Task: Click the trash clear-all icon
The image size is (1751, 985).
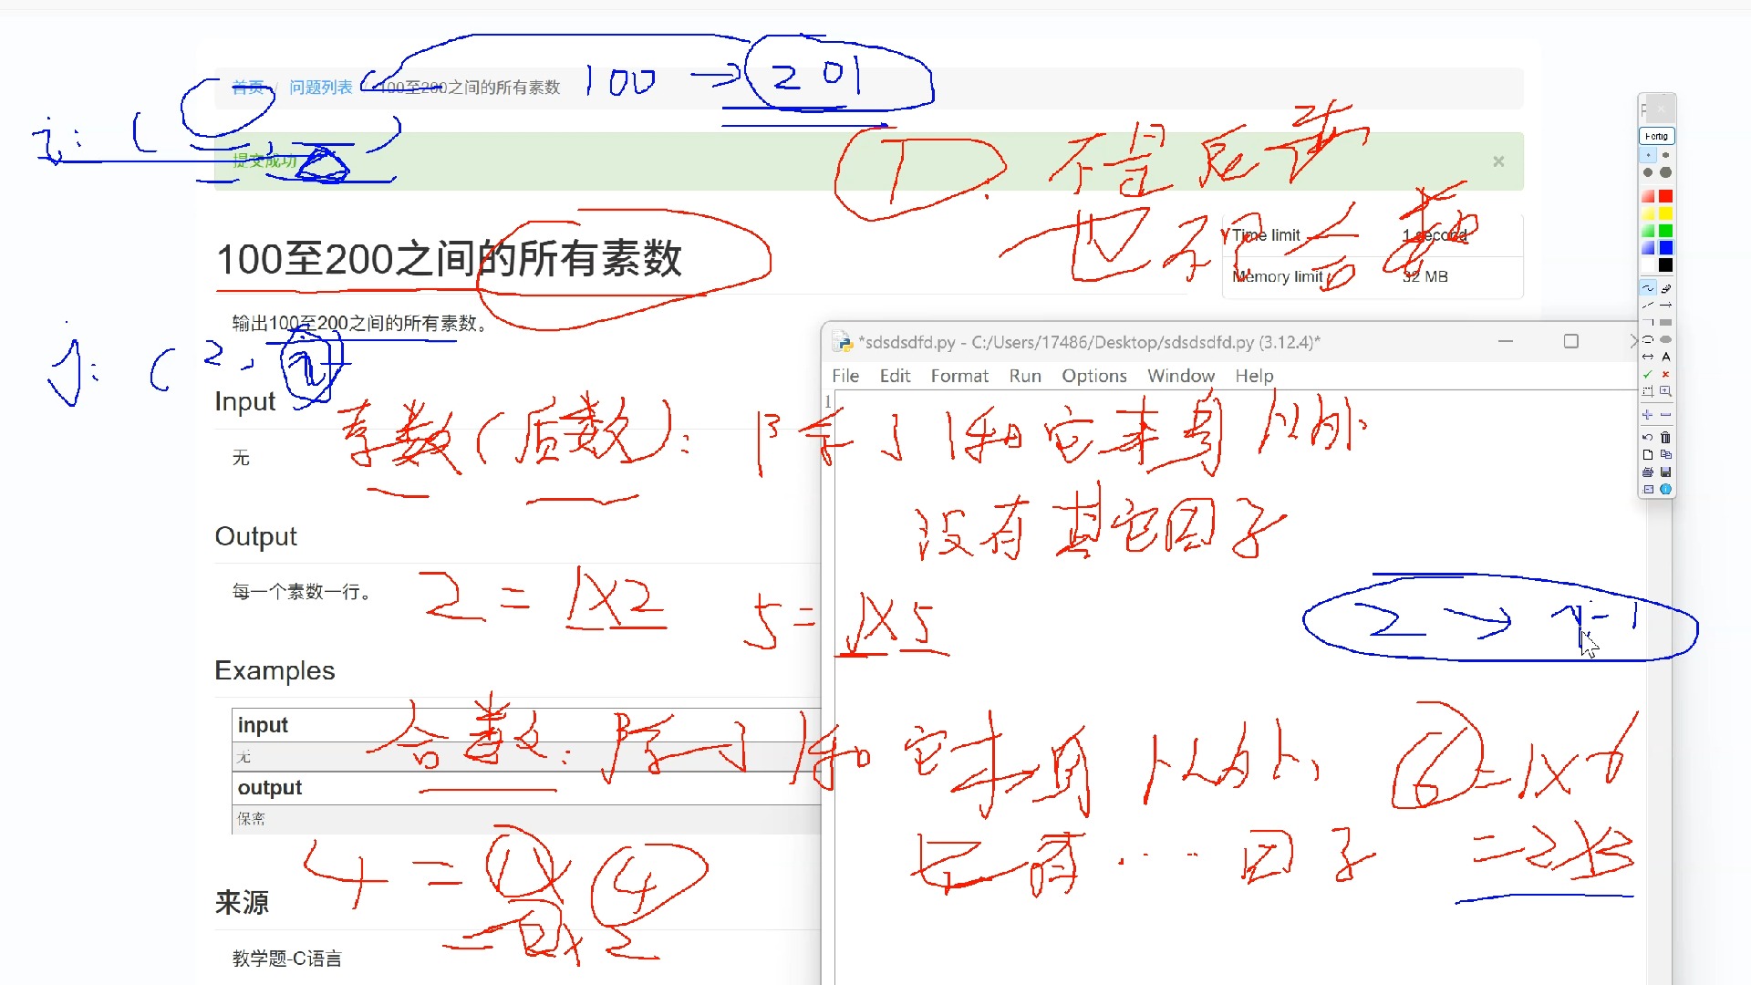Action: pyautogui.click(x=1666, y=438)
